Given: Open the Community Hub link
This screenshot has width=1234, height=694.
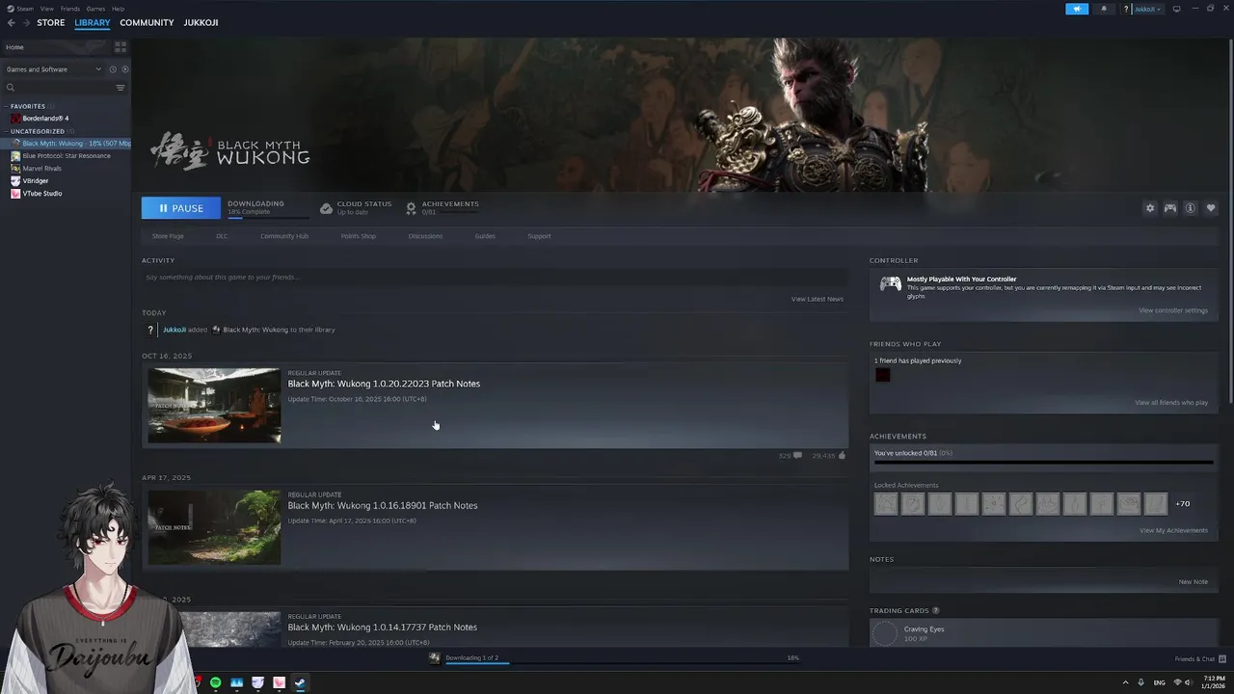Looking at the screenshot, I should pyautogui.click(x=284, y=236).
